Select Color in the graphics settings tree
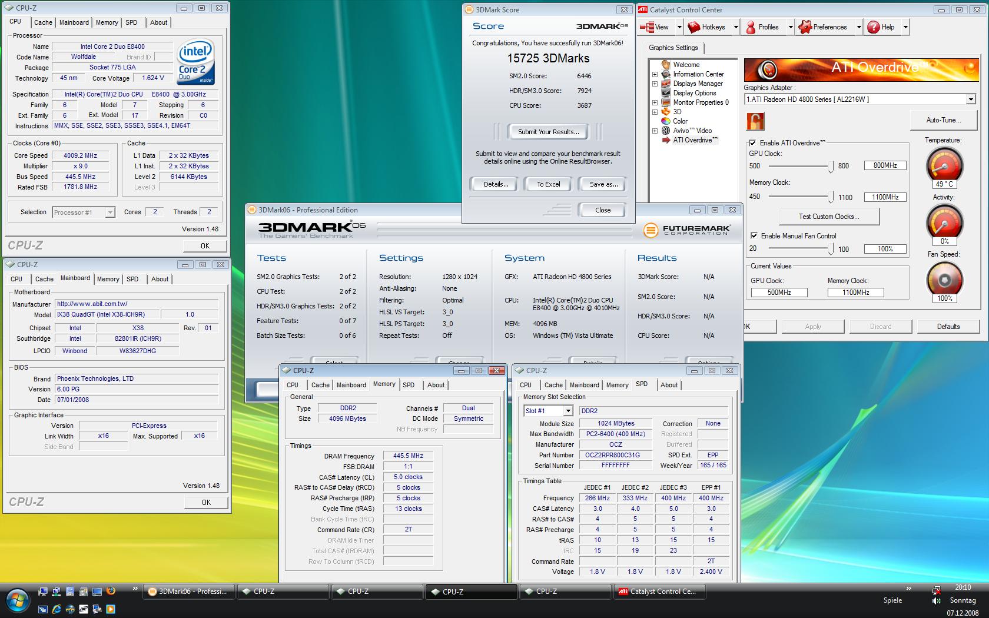Image resolution: width=989 pixels, height=618 pixels. 680,121
